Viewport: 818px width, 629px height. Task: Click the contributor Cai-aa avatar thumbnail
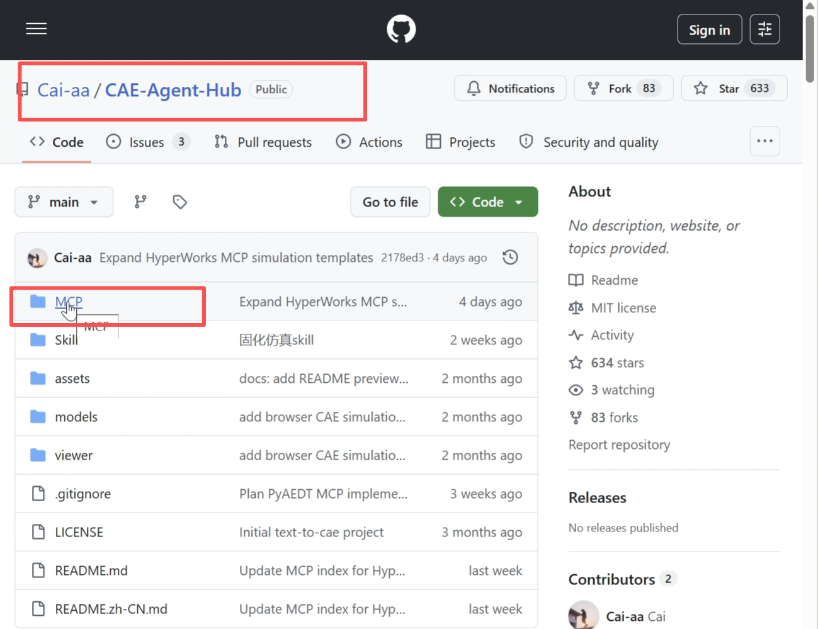(x=584, y=615)
